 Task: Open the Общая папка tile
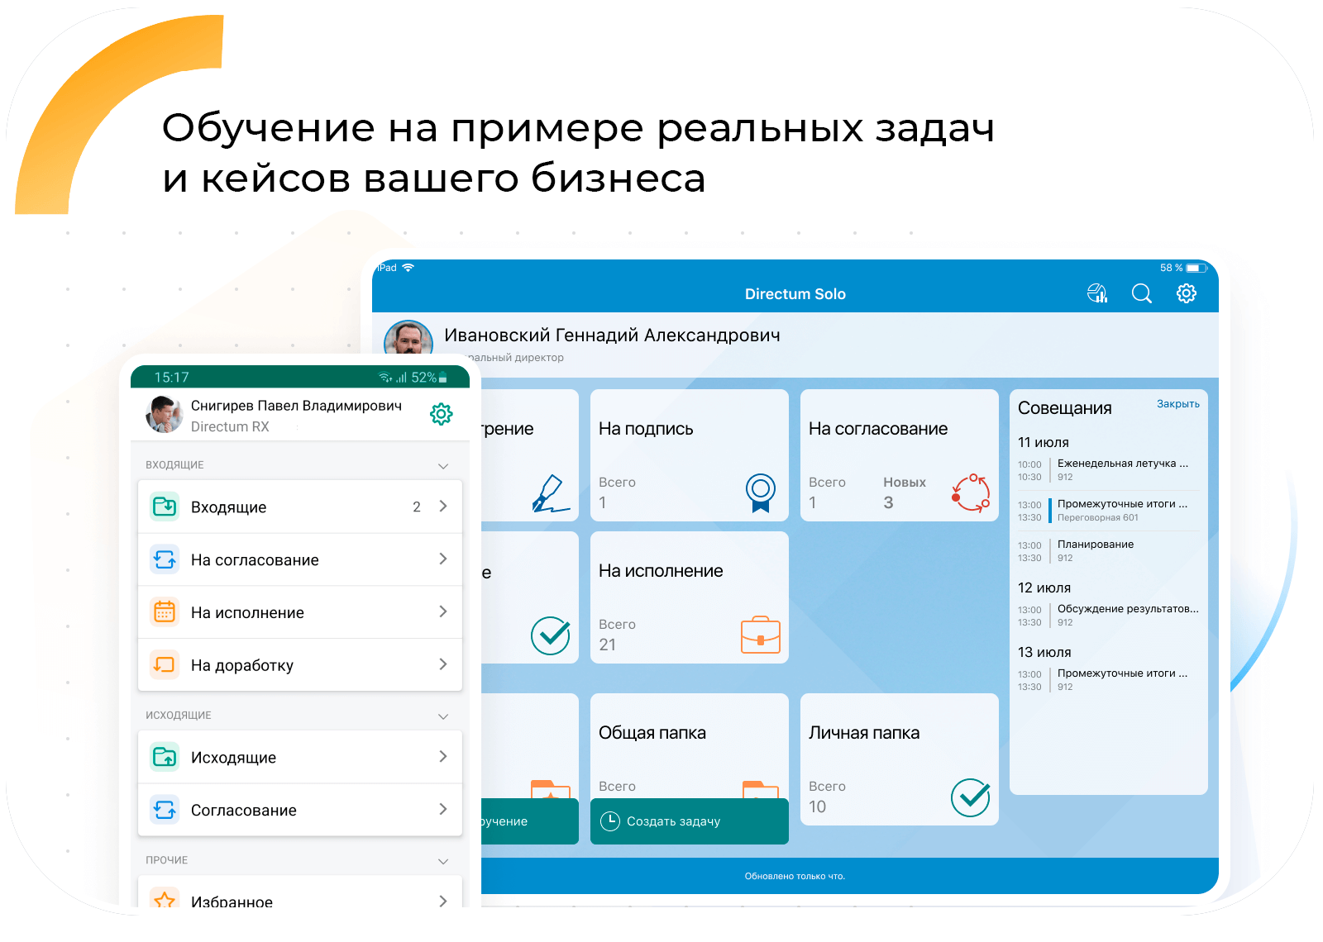click(690, 745)
